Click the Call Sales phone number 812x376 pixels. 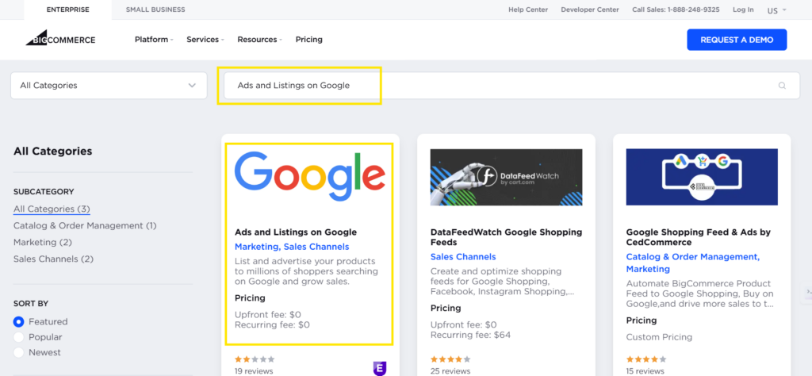click(x=676, y=10)
